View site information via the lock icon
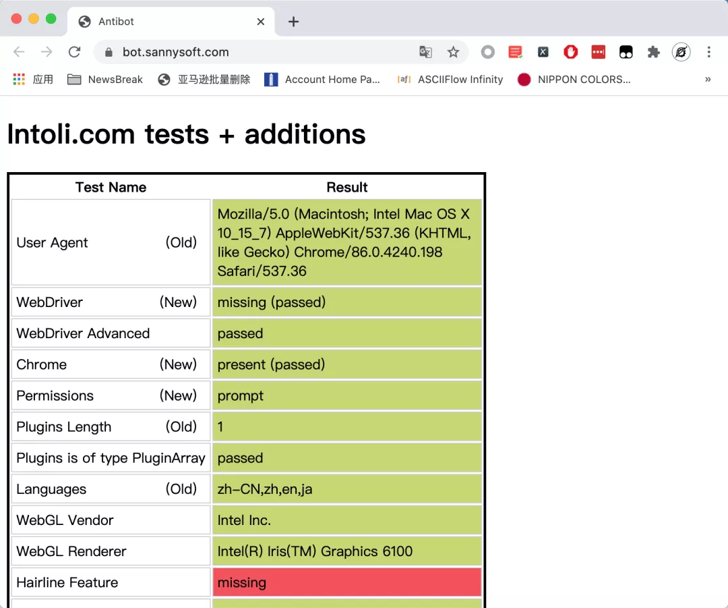 (x=108, y=52)
